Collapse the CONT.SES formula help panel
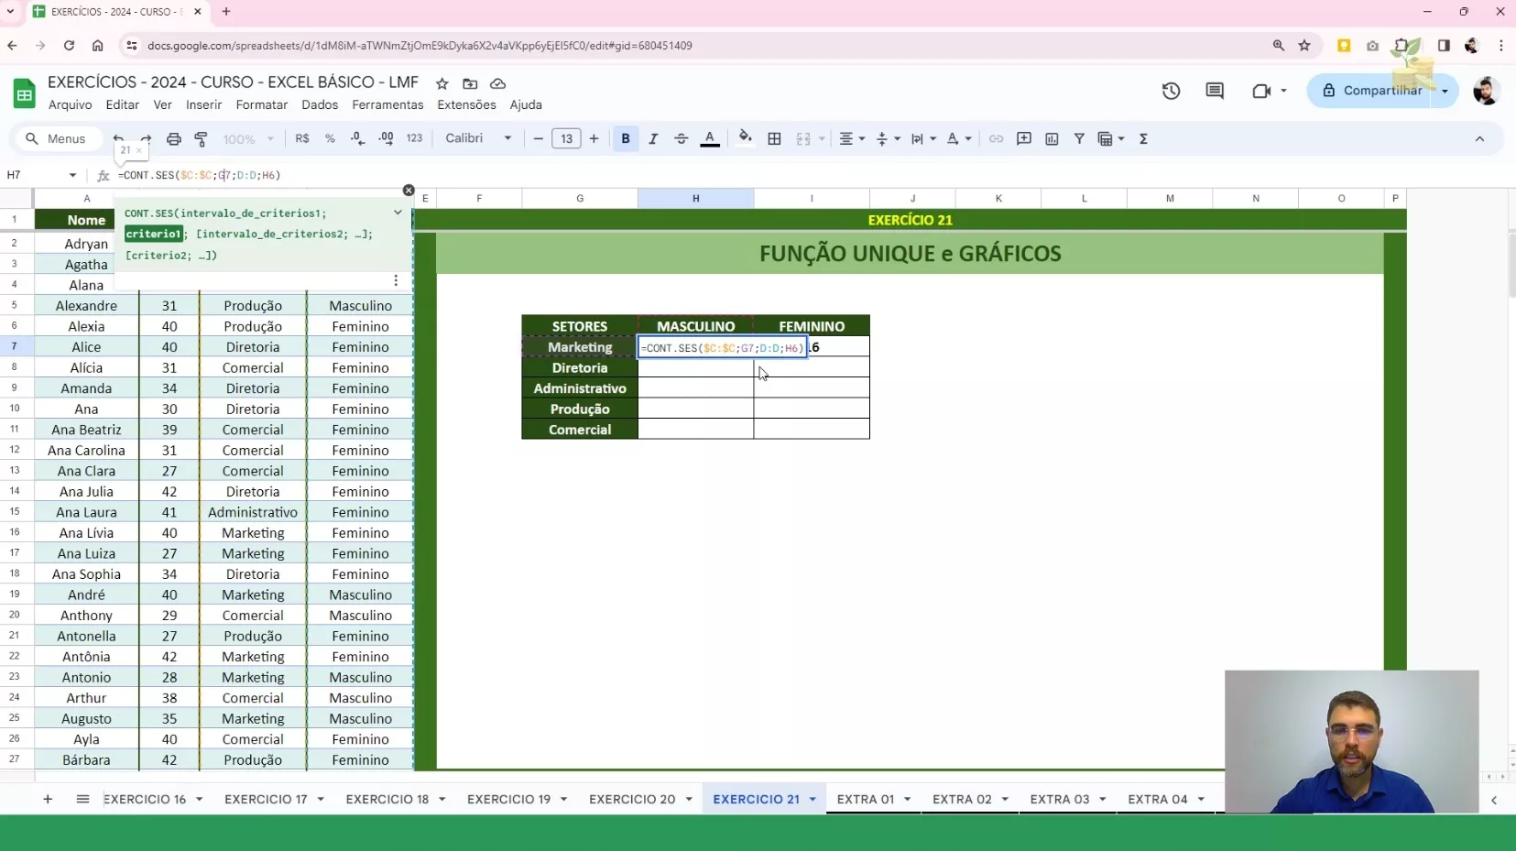The width and height of the screenshot is (1516, 851). [398, 213]
